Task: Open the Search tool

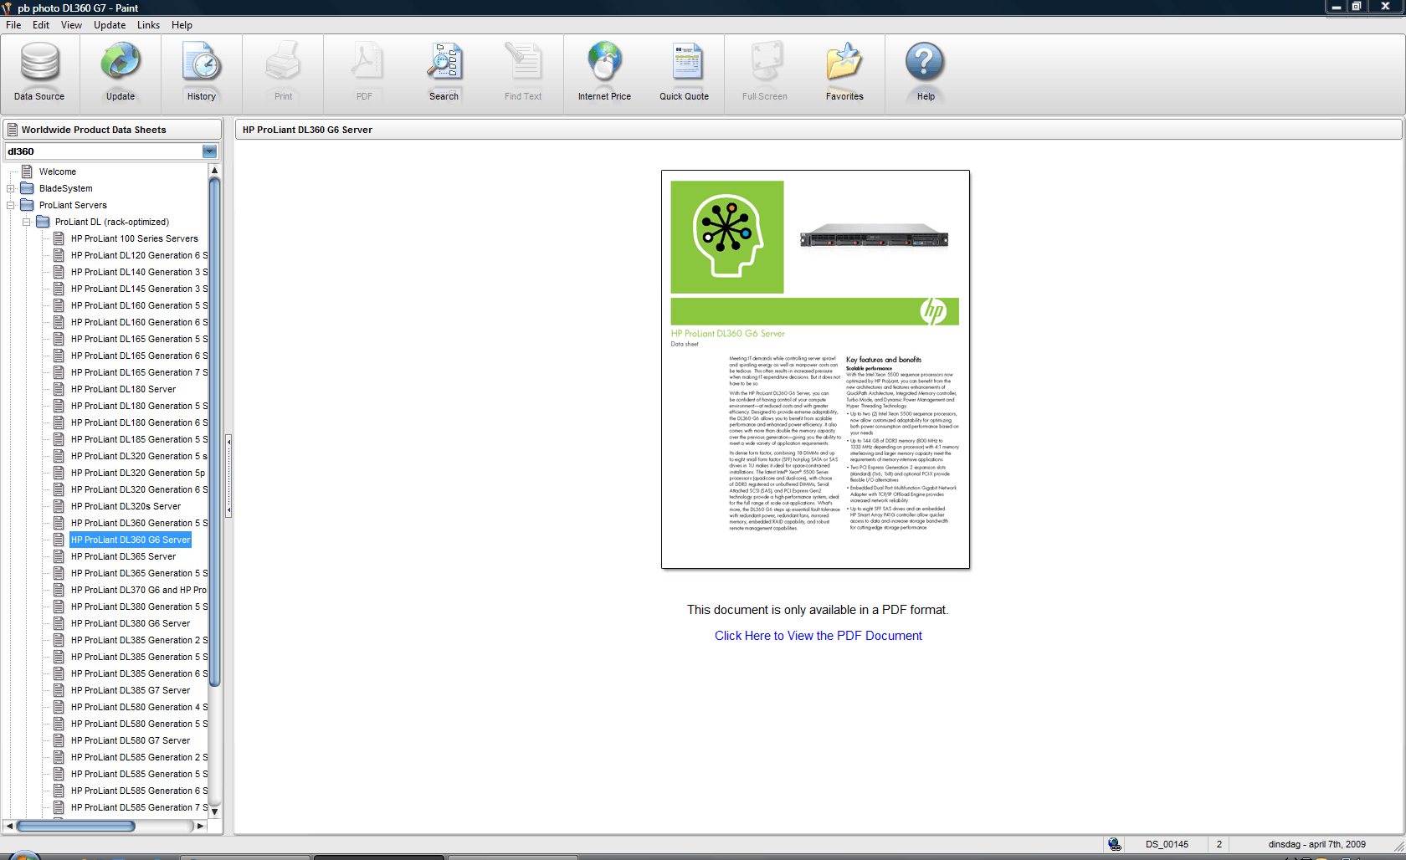Action: 444,72
